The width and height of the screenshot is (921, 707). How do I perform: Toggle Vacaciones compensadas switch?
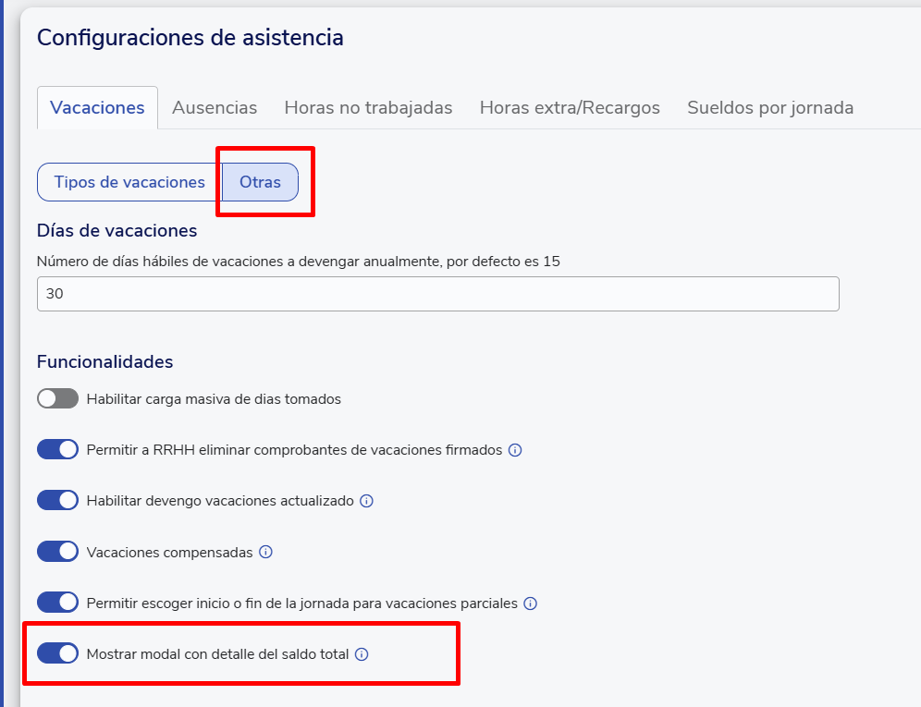tap(57, 552)
